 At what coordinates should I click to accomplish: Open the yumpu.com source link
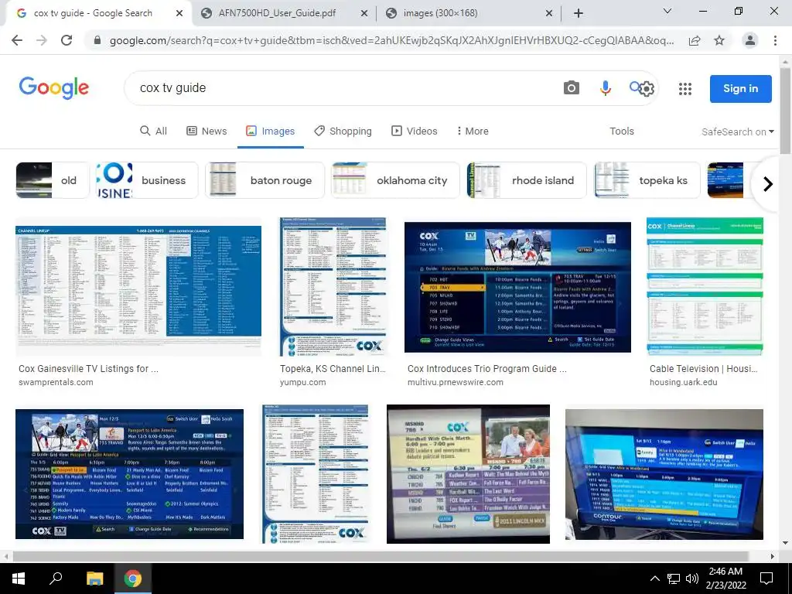(x=303, y=382)
